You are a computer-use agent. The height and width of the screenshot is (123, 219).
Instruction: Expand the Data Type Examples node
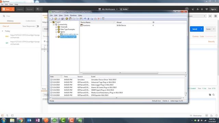56,29
